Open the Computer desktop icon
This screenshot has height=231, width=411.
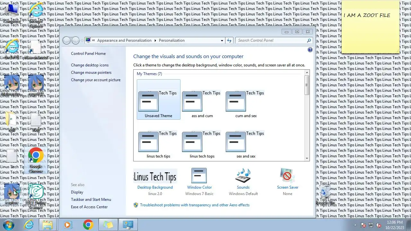[12, 13]
